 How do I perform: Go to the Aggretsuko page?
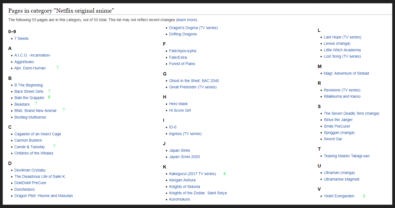tap(24, 62)
